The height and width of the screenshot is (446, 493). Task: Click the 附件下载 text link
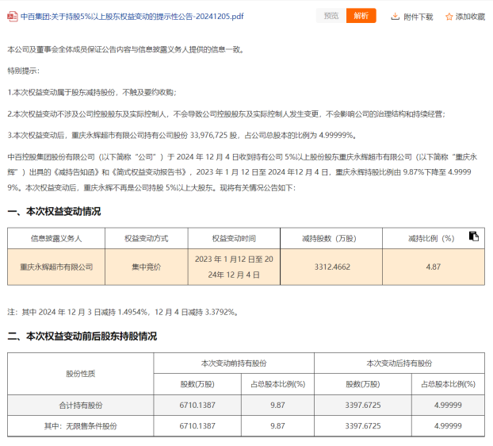click(418, 17)
